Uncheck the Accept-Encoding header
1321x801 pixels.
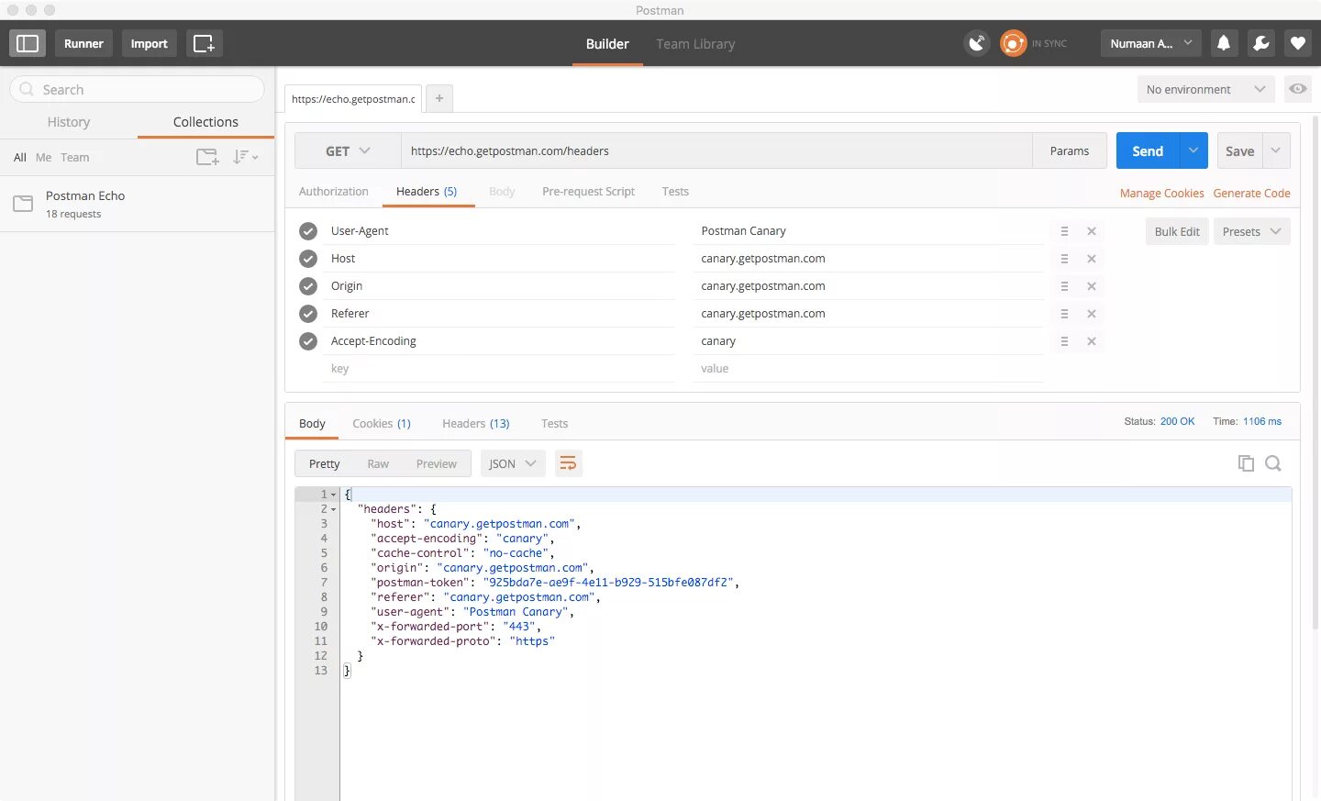click(x=308, y=341)
